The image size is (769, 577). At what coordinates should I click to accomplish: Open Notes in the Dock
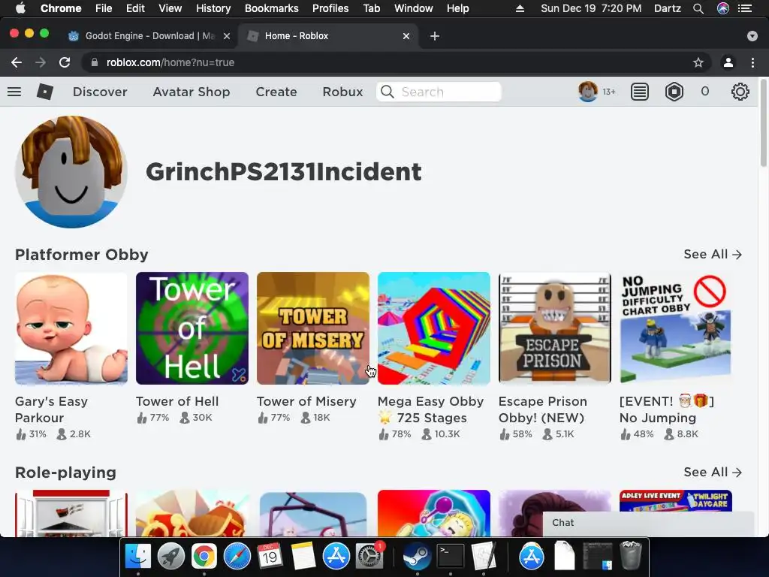(x=303, y=557)
